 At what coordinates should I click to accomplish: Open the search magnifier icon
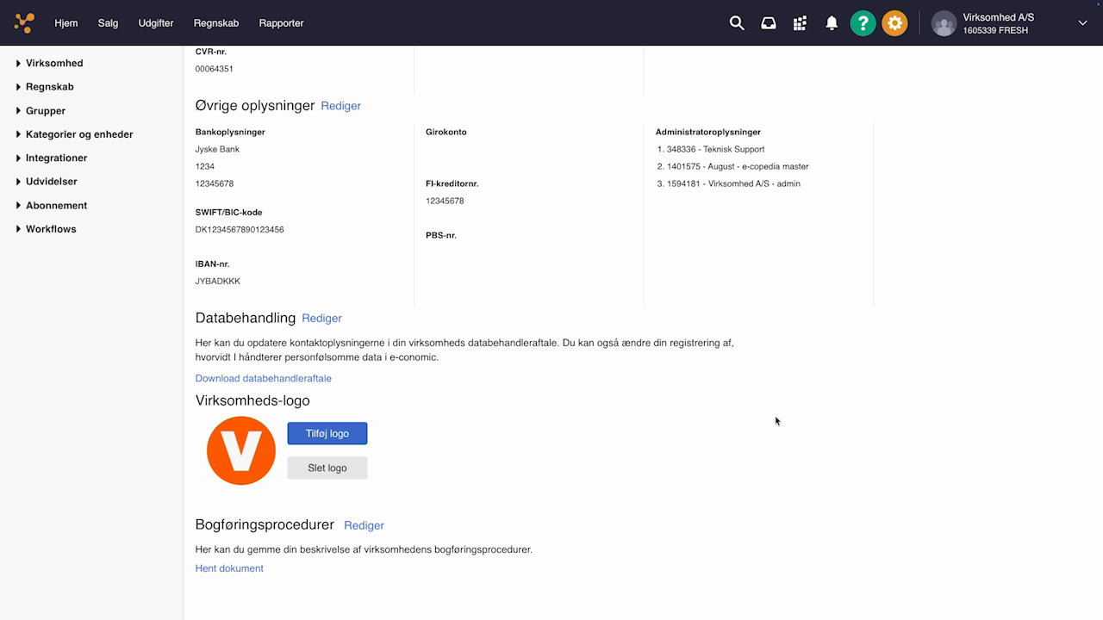(737, 23)
